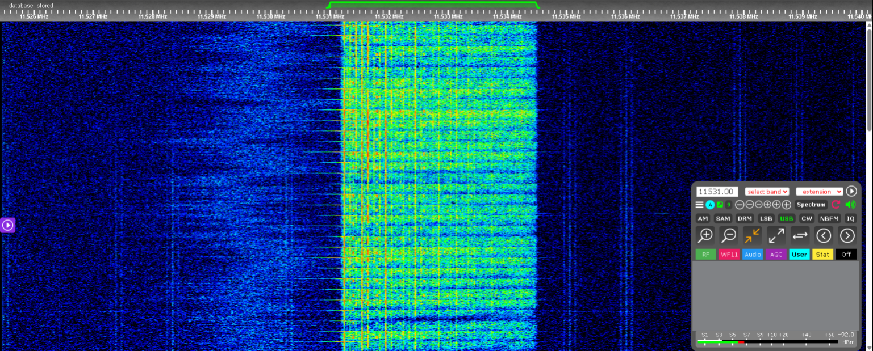This screenshot has width=873, height=351.
Task: Click the '11.533 MHz' scale label
Action: (x=448, y=16)
